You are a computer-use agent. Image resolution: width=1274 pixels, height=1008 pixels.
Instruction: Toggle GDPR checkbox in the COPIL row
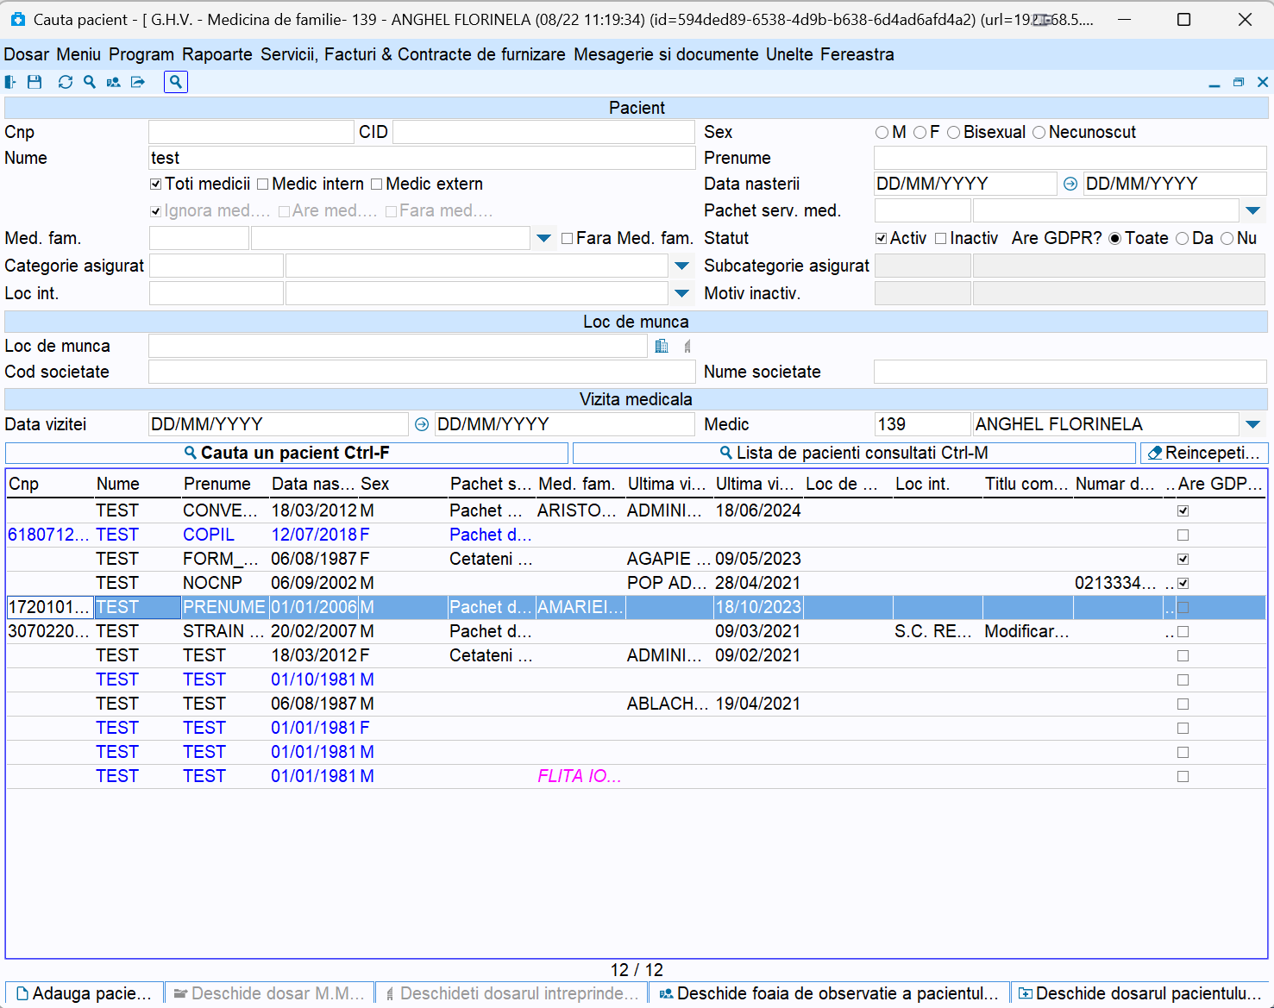pos(1183,535)
